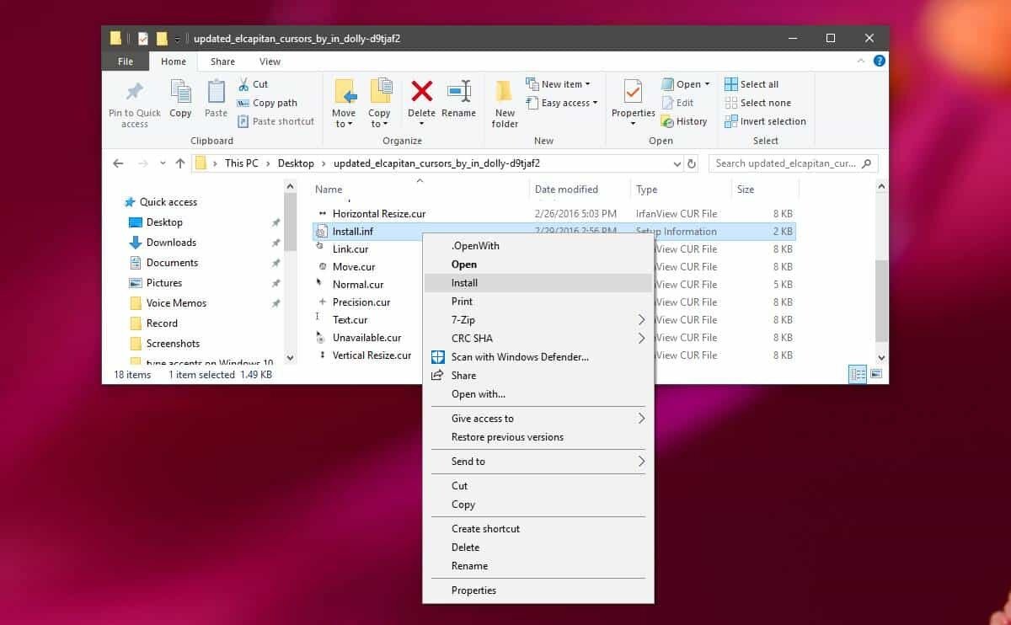Click Select all in the ribbon

pos(758,84)
